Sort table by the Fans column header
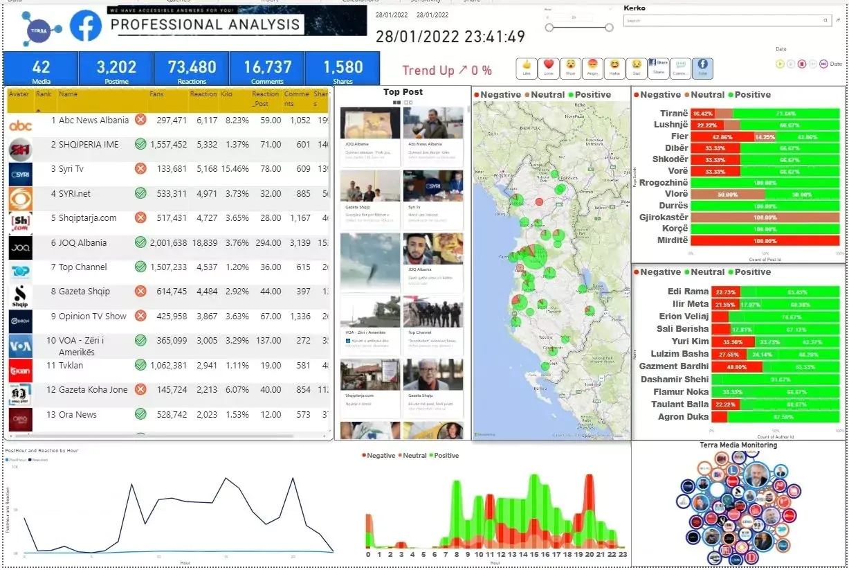 pos(156,93)
